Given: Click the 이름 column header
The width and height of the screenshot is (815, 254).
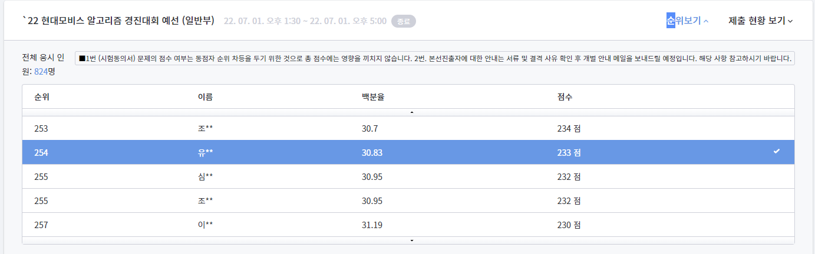Looking at the screenshot, I should pyautogui.click(x=205, y=96).
